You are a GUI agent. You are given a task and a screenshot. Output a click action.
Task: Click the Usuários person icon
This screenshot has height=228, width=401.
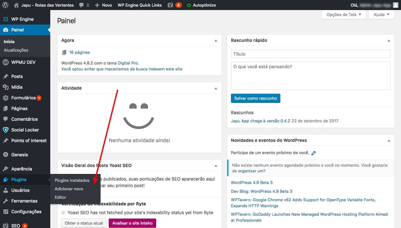[x=6, y=190]
